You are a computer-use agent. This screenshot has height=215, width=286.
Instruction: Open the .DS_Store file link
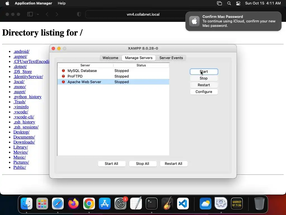click(22, 72)
